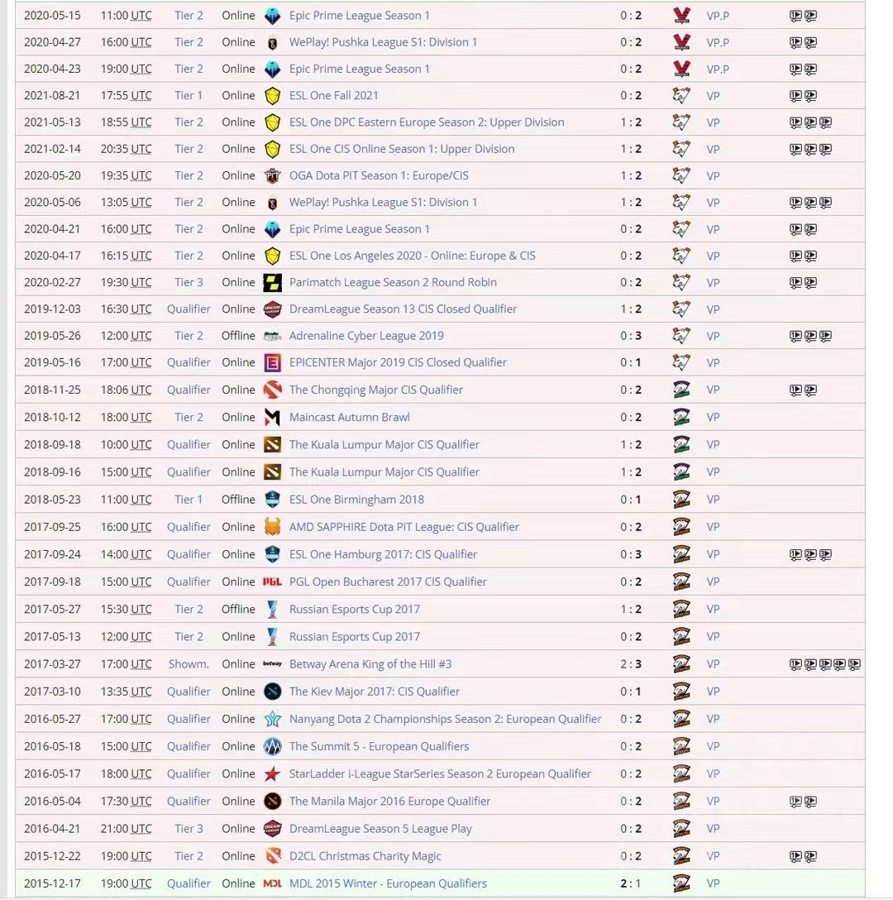Click the Maincast Autumn Brawl tournament icon
893x900 pixels.
tap(274, 417)
